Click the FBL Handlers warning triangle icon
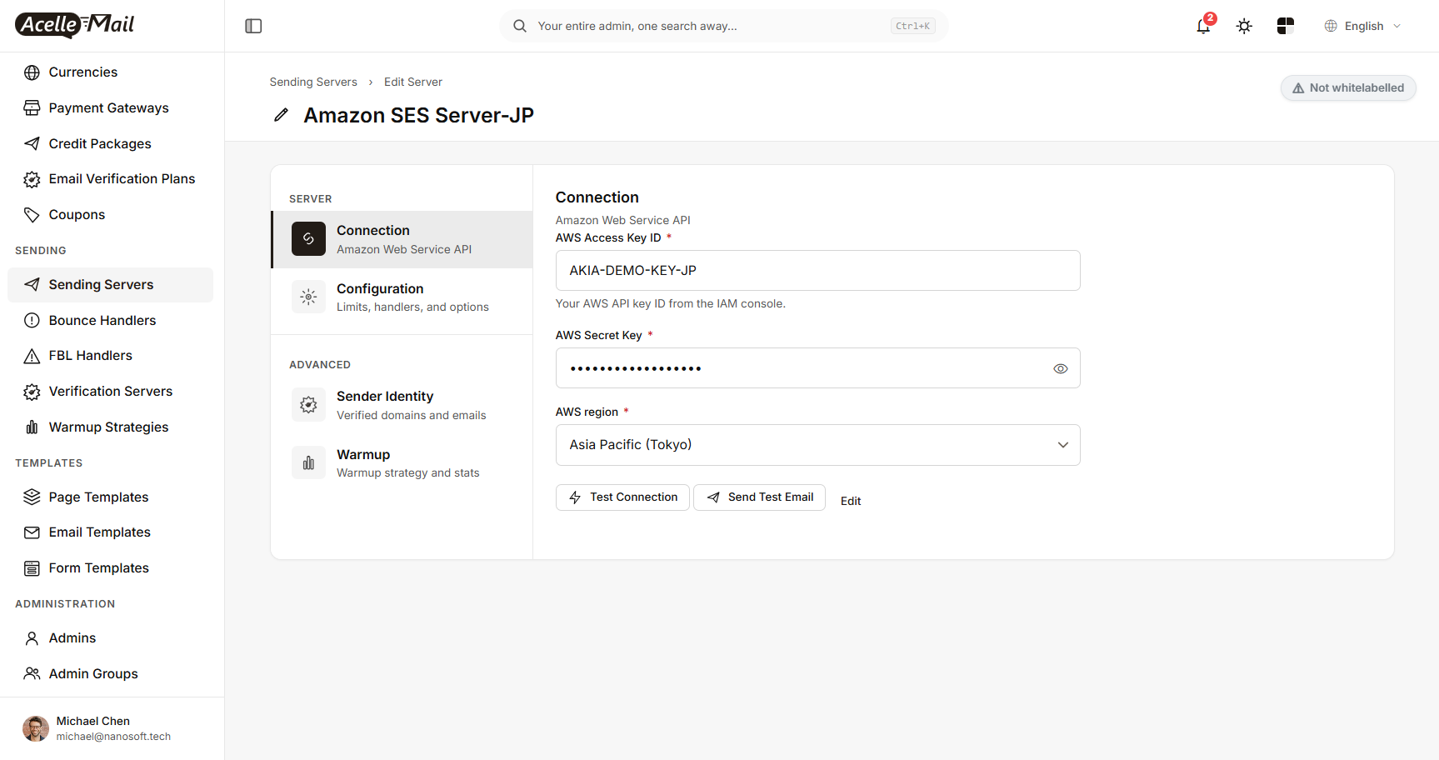 click(x=32, y=356)
